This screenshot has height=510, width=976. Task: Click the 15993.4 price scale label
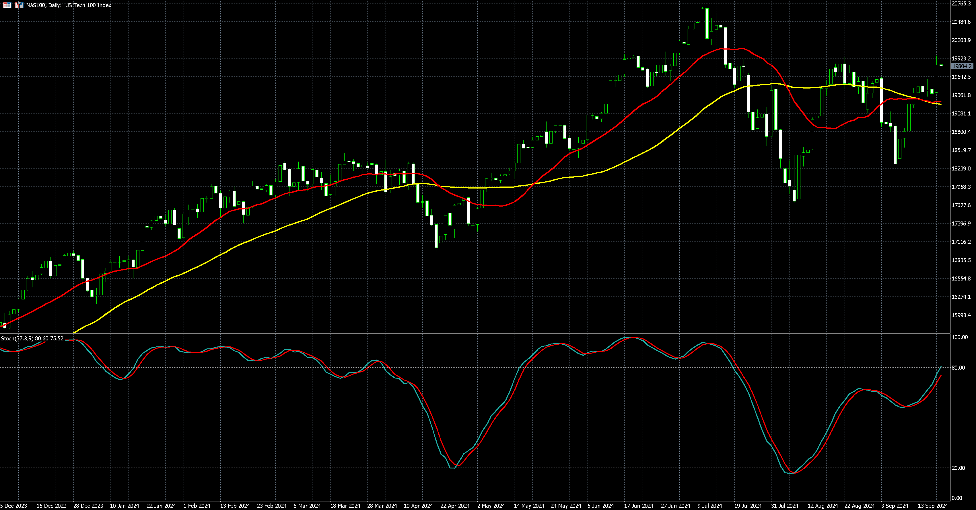961,315
